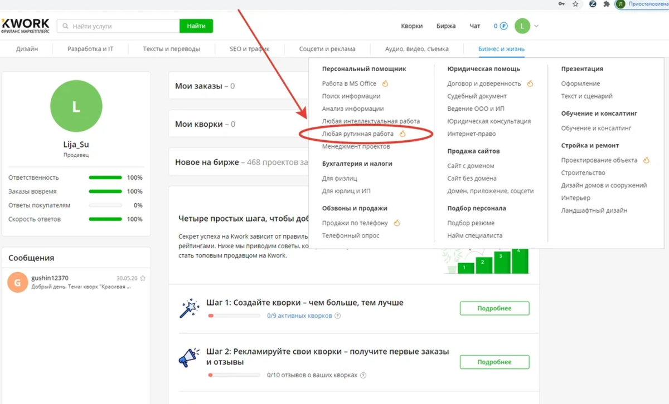Select Судебный документ
Image resolution: width=669 pixels, height=404 pixels.
point(477,96)
